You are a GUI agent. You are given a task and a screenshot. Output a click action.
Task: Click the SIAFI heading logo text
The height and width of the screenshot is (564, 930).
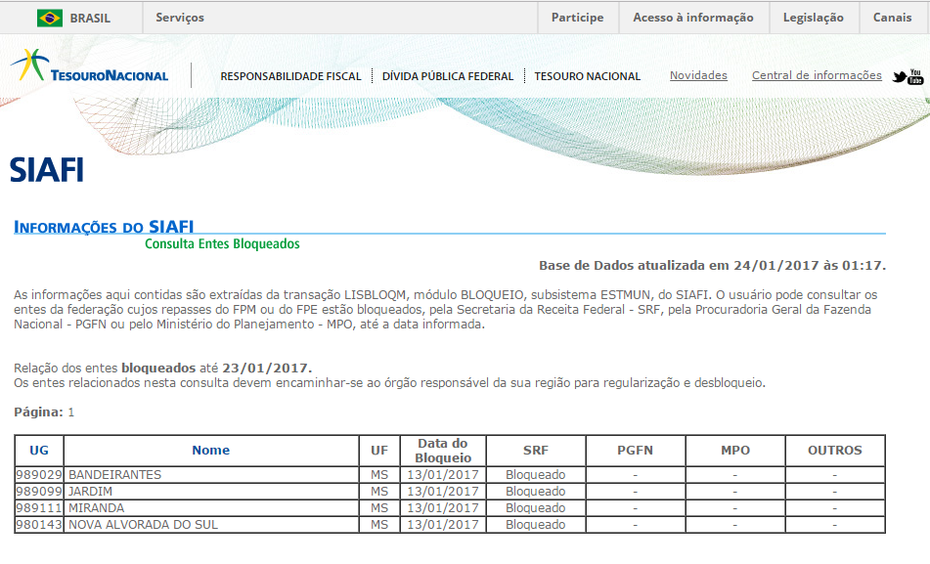[47, 168]
